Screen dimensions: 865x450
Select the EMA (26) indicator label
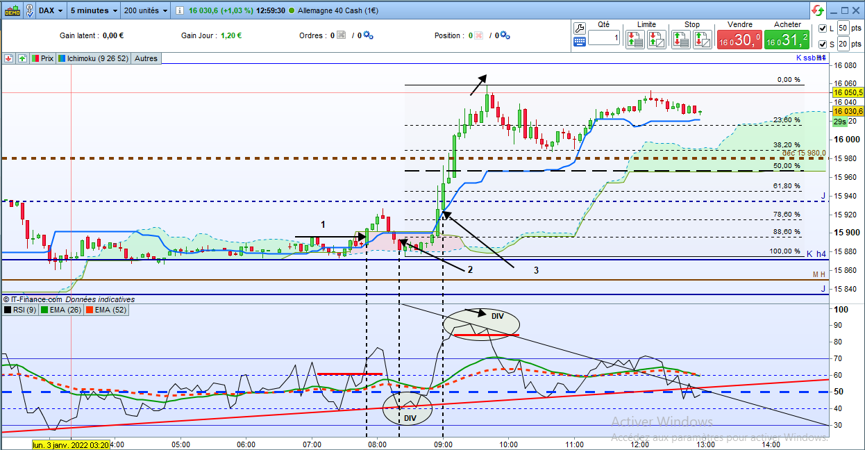[61, 310]
